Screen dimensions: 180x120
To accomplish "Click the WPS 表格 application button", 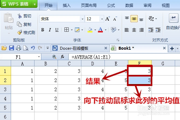I will (16, 4).
